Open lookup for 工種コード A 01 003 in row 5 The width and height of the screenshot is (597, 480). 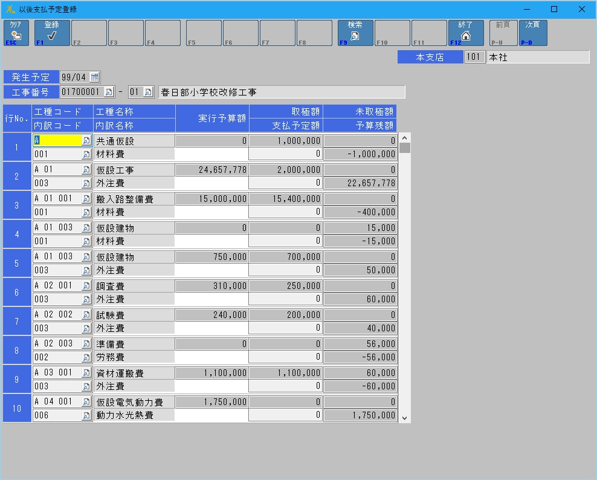click(86, 256)
